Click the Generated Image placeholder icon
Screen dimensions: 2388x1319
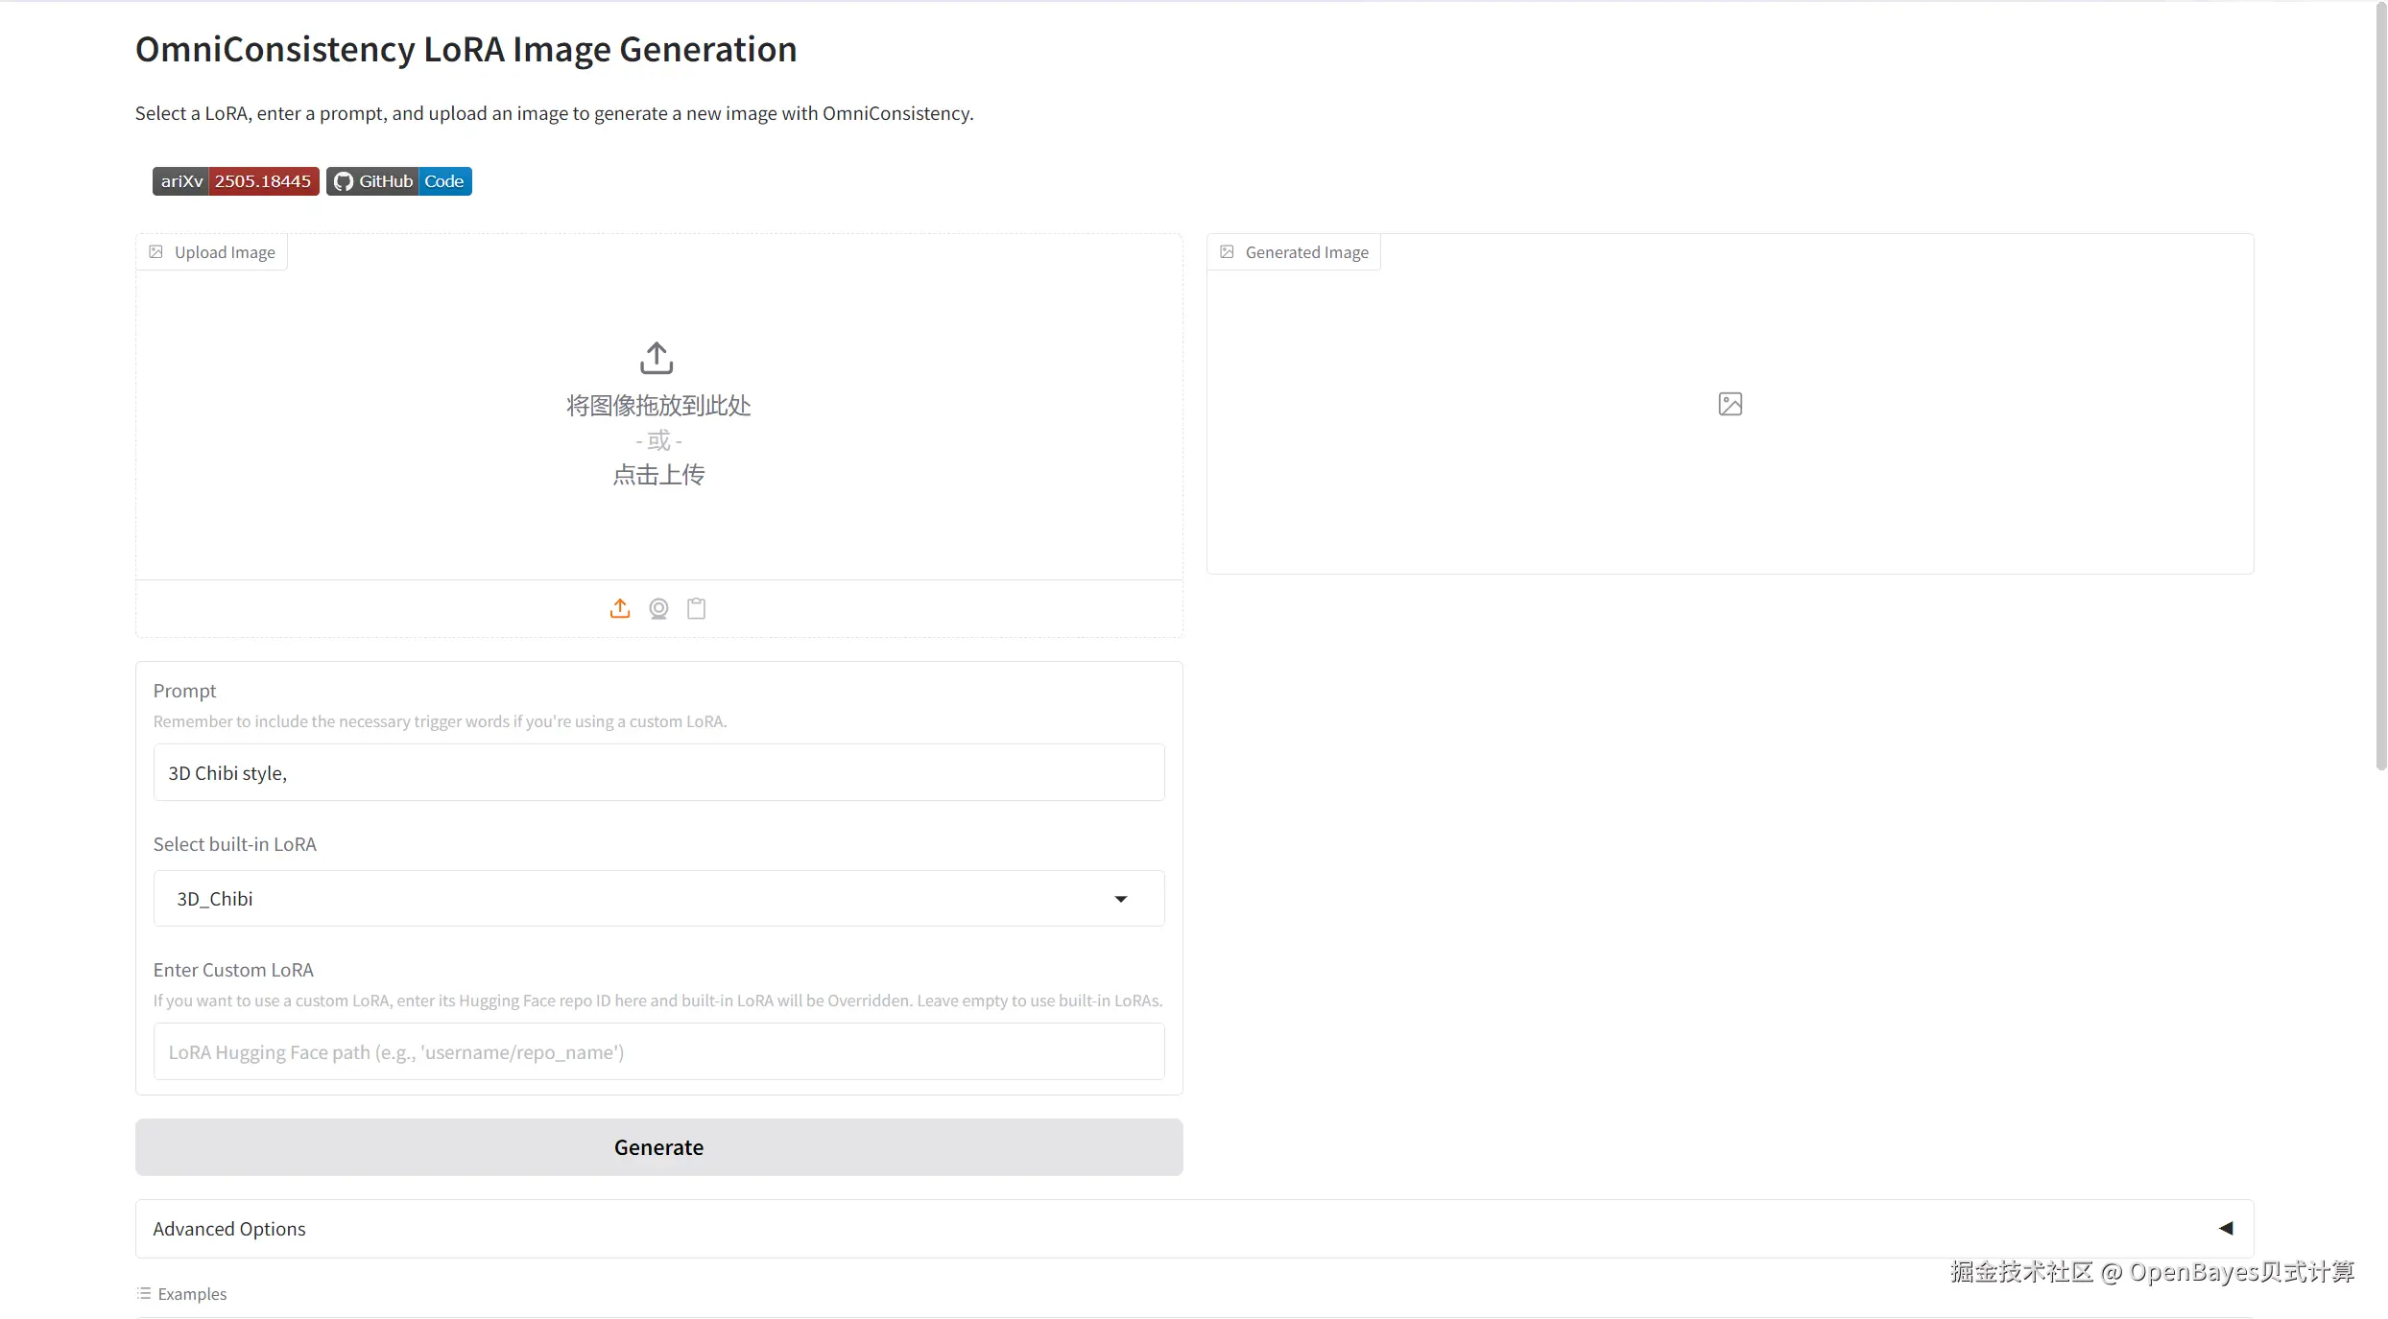1730,404
